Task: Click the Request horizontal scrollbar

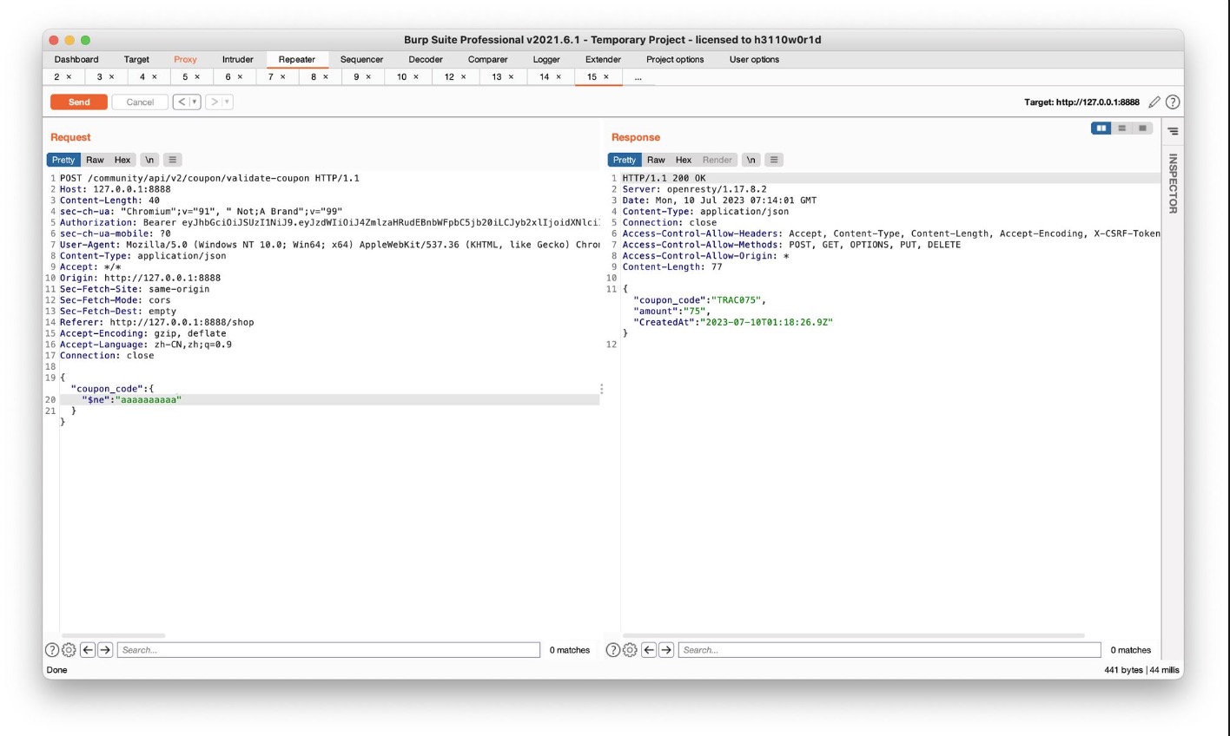Action: point(114,635)
